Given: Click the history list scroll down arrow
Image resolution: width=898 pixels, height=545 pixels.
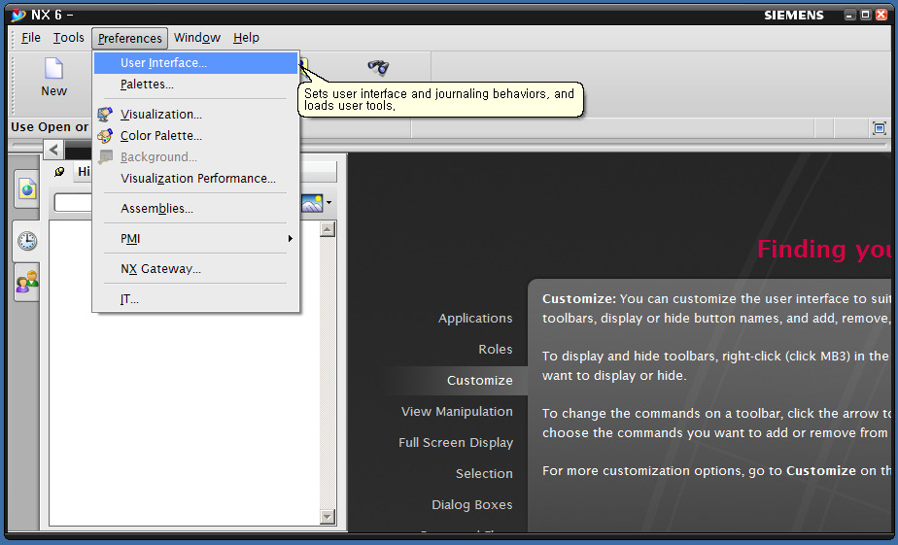Looking at the screenshot, I should (x=328, y=517).
